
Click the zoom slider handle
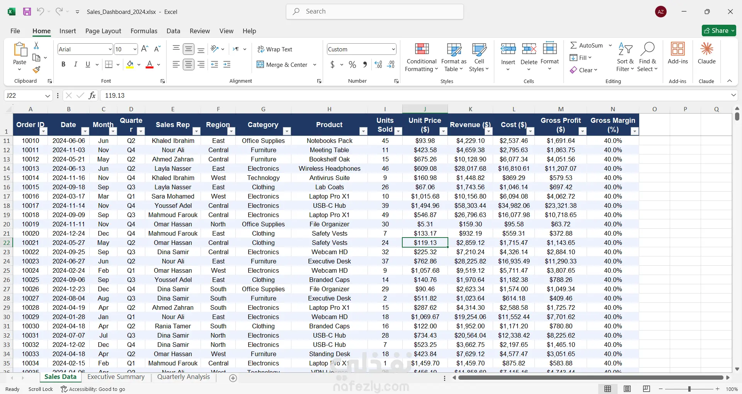(689, 389)
